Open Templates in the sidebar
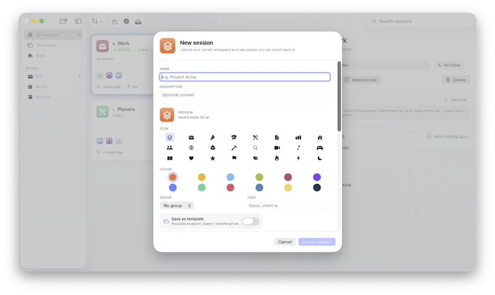 [53, 45]
